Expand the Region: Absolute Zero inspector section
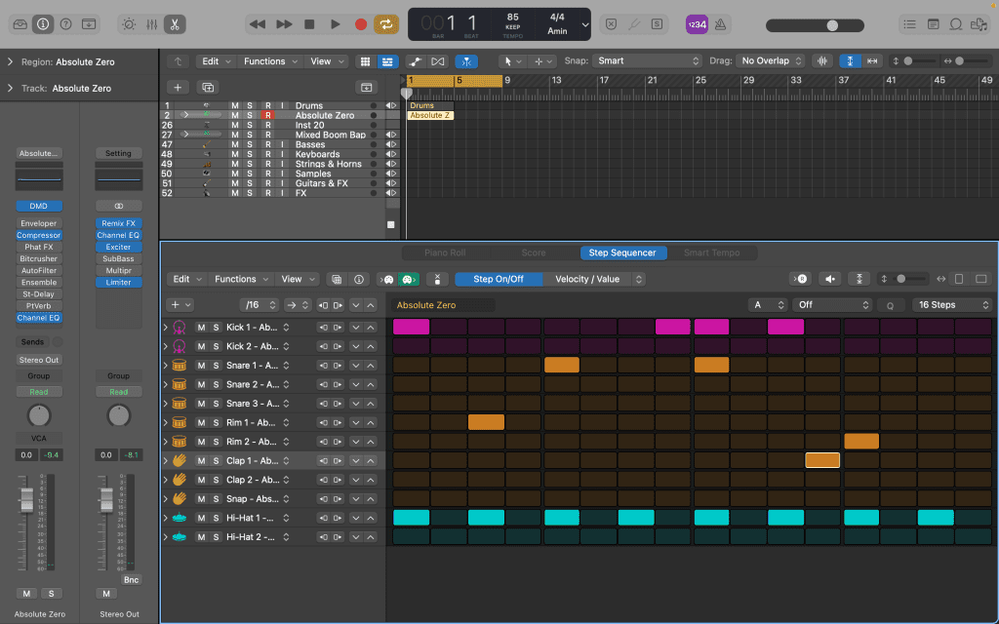999x624 pixels. (10, 61)
